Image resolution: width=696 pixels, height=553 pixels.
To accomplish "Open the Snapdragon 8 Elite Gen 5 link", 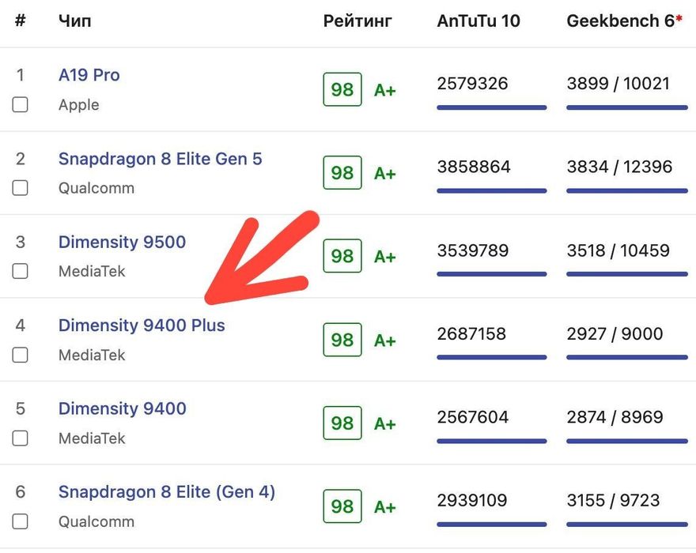I will (x=160, y=159).
